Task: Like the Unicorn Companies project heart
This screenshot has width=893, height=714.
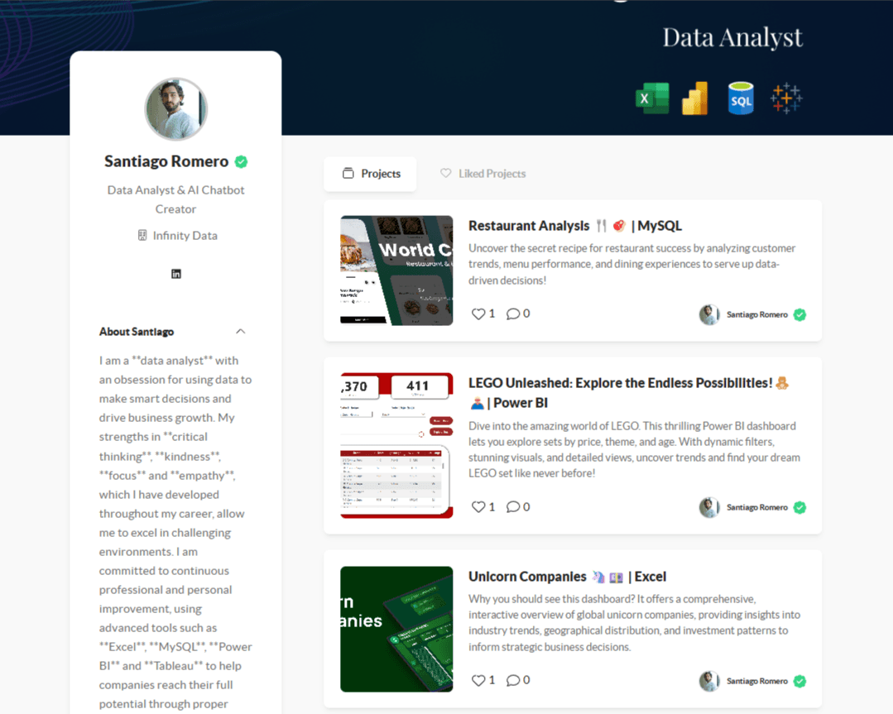Action: point(478,680)
